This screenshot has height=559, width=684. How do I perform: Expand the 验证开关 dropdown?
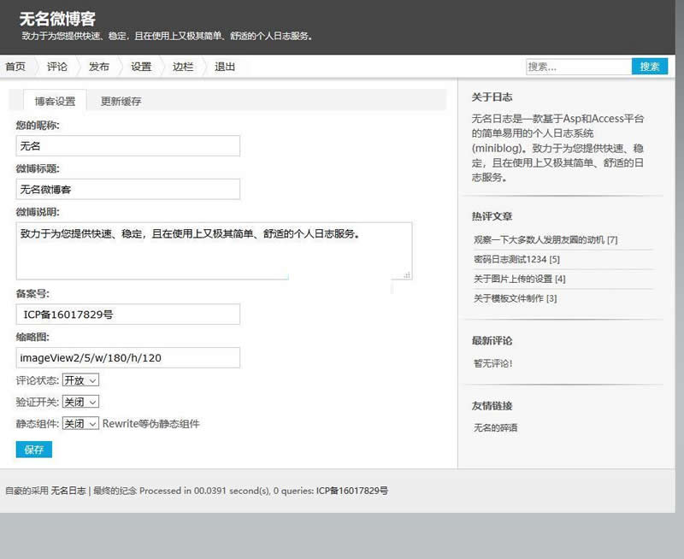pyautogui.click(x=80, y=402)
